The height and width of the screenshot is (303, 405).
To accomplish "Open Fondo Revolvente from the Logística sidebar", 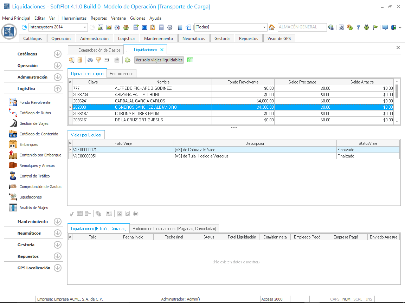I will 34,102.
